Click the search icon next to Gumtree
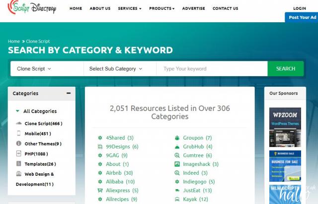 coord(177,155)
